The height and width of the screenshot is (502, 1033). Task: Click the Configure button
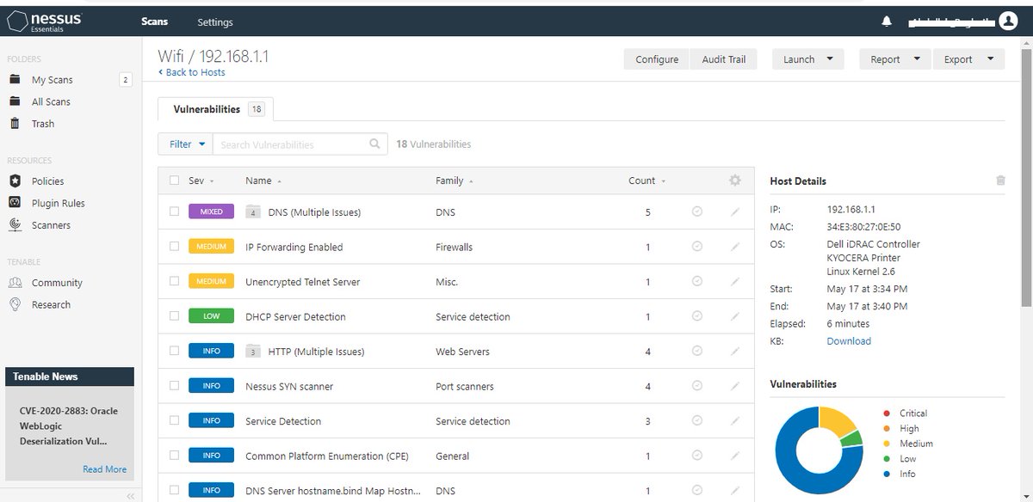657,59
